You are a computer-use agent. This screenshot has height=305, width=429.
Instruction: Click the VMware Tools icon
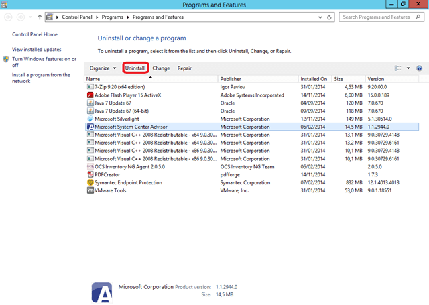[x=90, y=190]
